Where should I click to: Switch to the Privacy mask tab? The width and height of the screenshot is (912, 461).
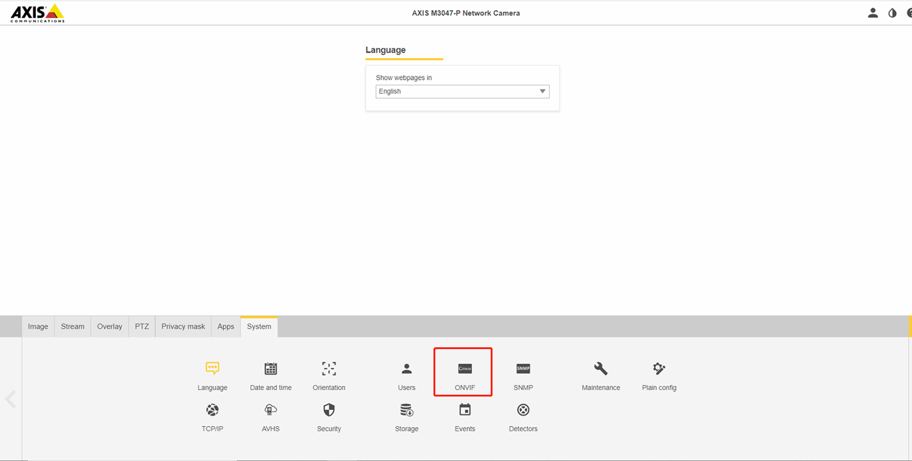pyautogui.click(x=183, y=327)
